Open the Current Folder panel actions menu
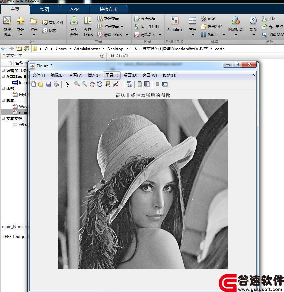The height and width of the screenshot is (292, 284). coord(102,56)
